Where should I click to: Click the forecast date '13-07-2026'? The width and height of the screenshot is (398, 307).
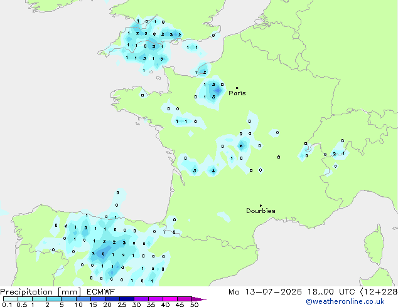(x=274, y=292)
